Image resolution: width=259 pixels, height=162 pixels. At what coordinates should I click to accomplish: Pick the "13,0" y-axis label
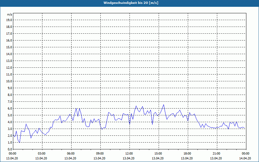pos(9,61)
